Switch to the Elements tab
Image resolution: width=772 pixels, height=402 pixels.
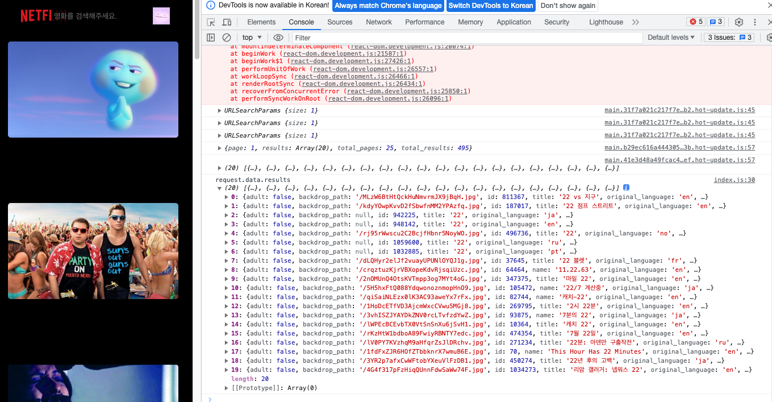pyautogui.click(x=261, y=22)
